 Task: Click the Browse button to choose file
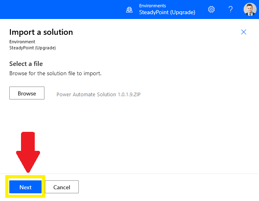(27, 93)
